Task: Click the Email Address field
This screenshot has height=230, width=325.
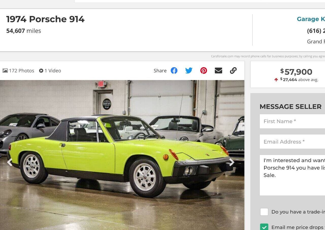Action: (292, 141)
